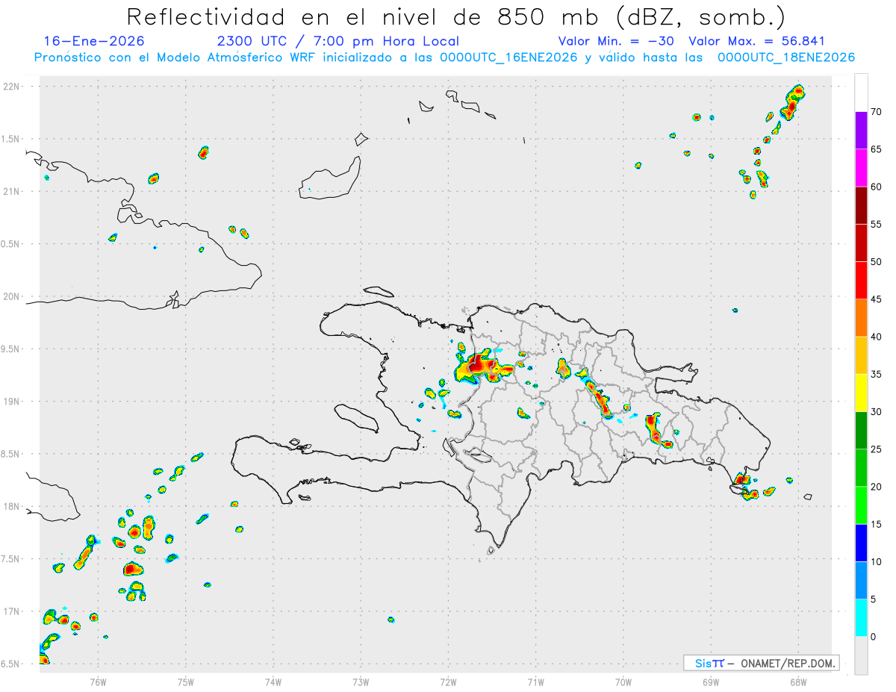Click the latitude axis label "21N"
The height and width of the screenshot is (692, 896).
(x=12, y=192)
